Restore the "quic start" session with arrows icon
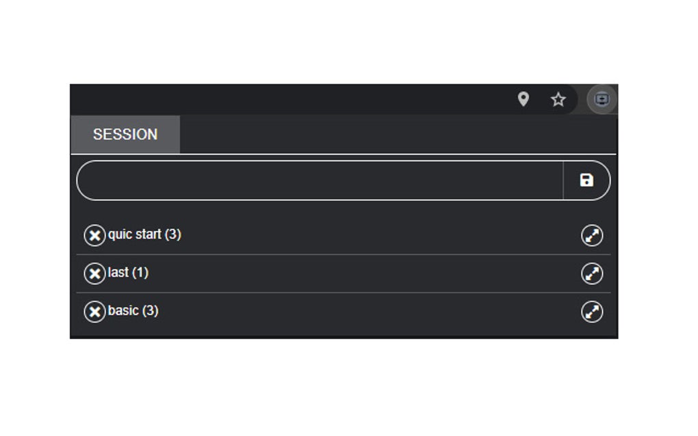Screen dimensions: 698x436 coord(591,235)
